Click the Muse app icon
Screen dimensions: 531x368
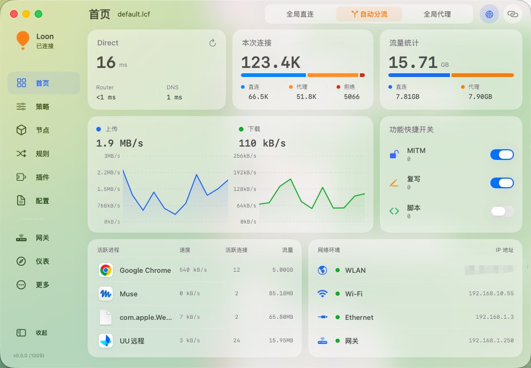(x=106, y=294)
